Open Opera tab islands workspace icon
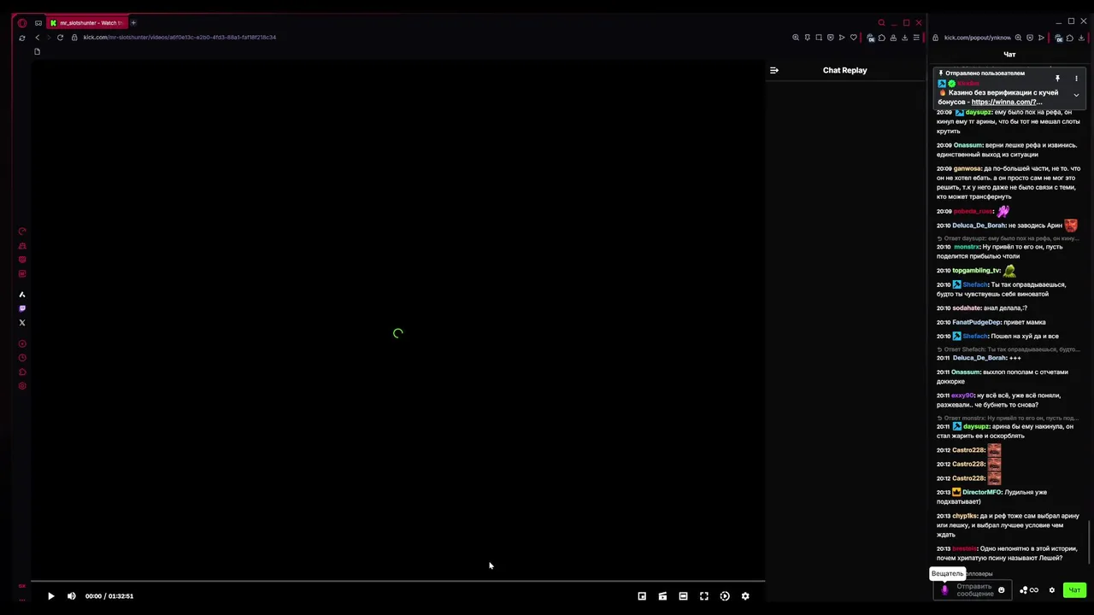 38,23
